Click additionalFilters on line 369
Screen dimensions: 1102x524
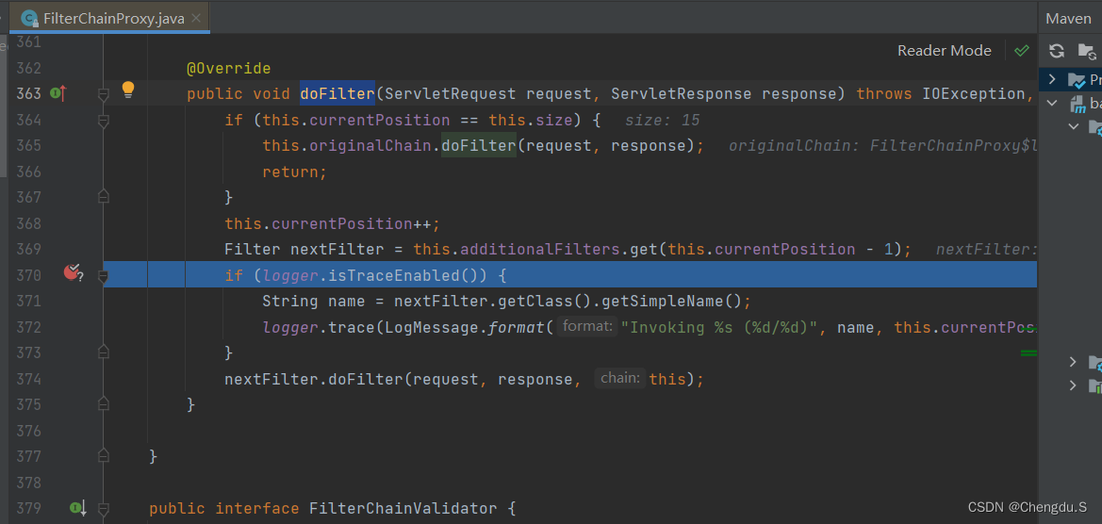point(540,250)
